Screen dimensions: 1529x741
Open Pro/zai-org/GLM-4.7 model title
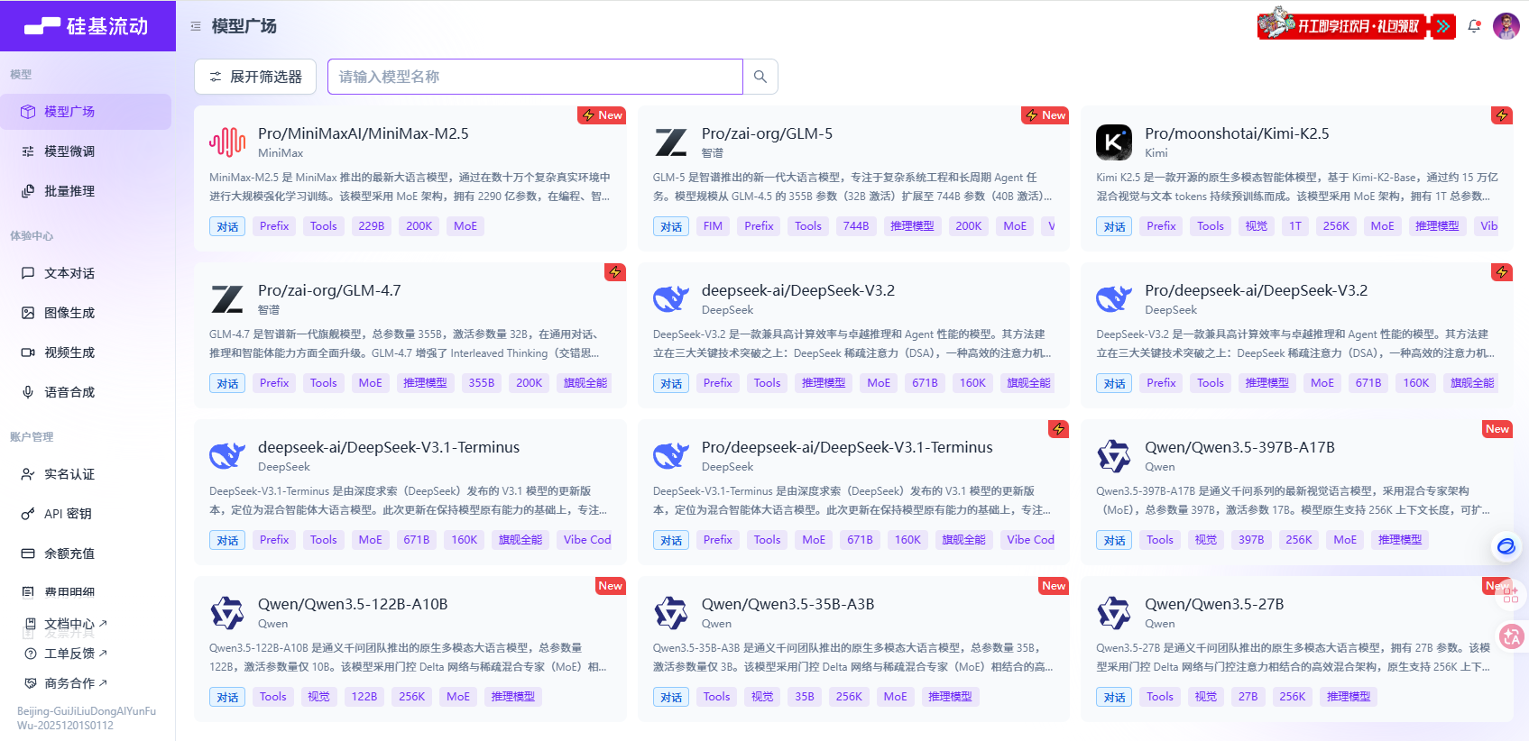point(329,290)
